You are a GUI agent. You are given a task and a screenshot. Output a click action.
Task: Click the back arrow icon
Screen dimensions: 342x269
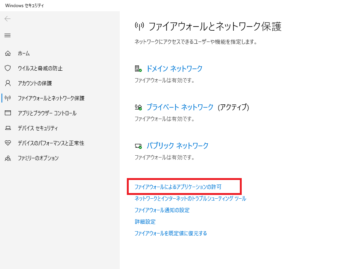coord(7,19)
